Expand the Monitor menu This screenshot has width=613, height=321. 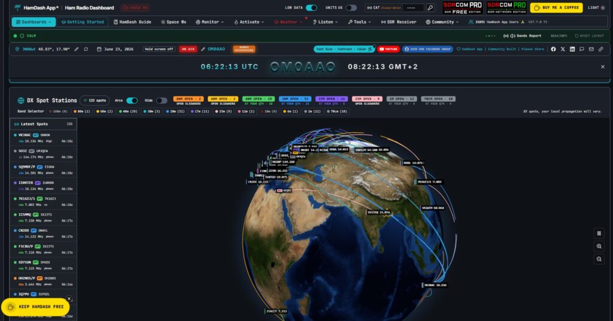(x=210, y=22)
